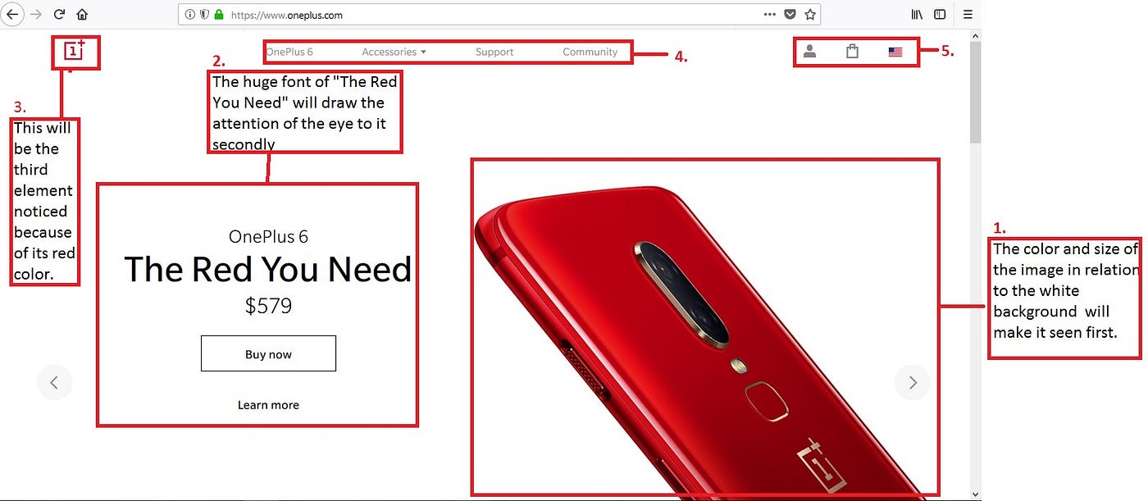
Task: Toggle the browser sidebar view icon
Action: click(940, 14)
